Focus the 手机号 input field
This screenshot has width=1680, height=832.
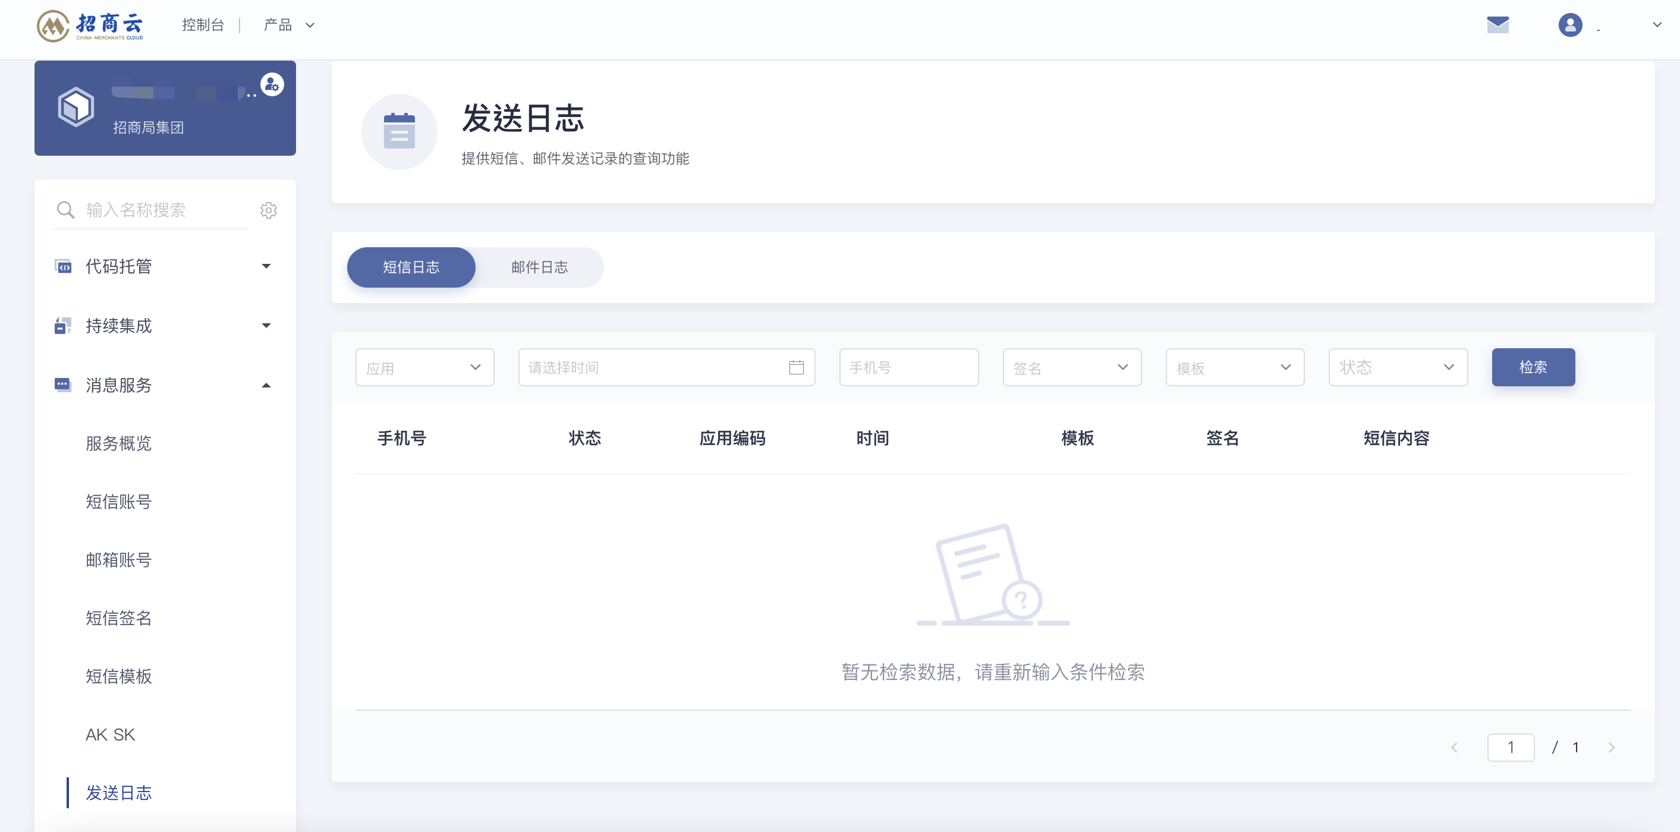pos(909,367)
